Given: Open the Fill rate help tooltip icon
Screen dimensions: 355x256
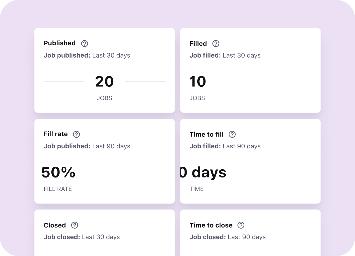Looking at the screenshot, I should (x=76, y=134).
